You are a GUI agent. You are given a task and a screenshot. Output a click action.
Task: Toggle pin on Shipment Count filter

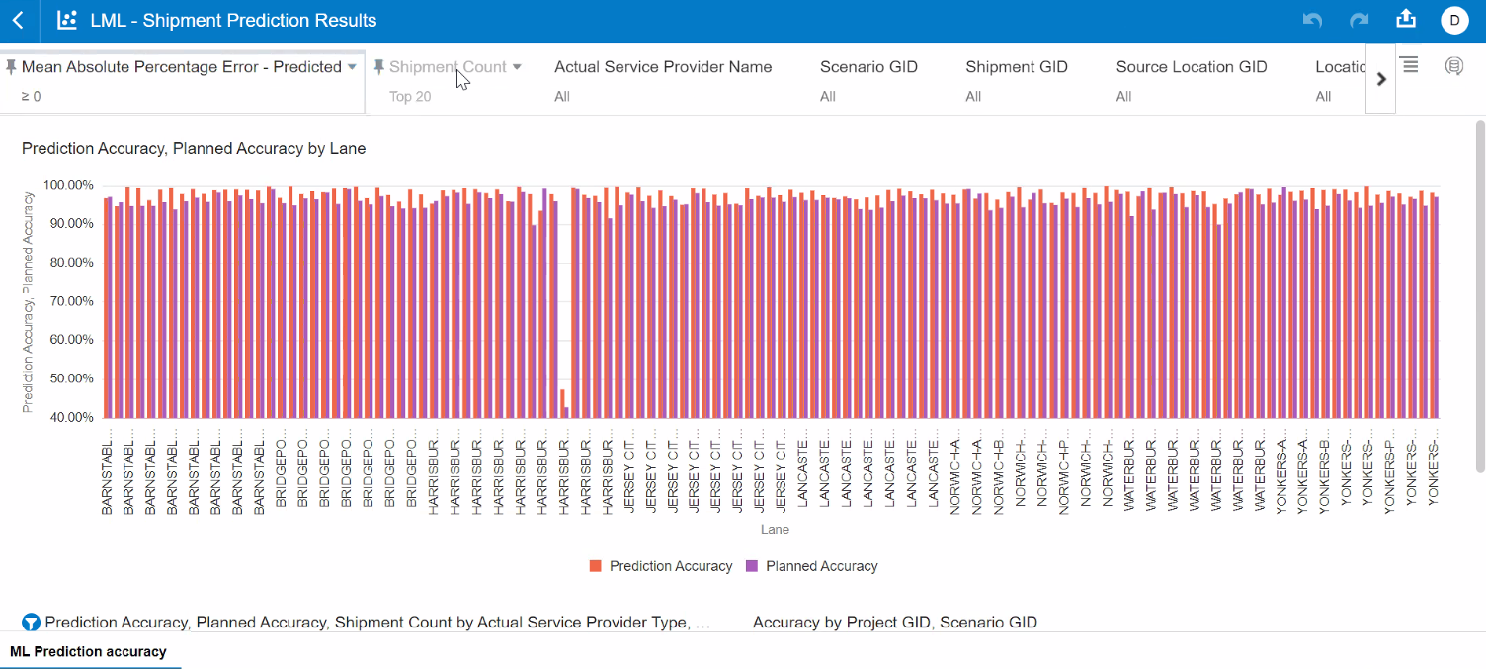[378, 67]
